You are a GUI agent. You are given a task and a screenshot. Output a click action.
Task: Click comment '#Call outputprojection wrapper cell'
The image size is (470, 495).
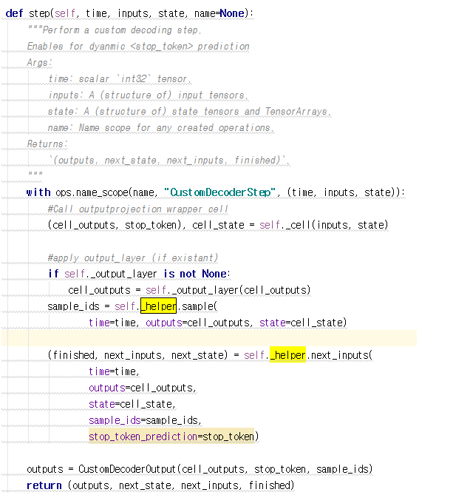[137, 209]
